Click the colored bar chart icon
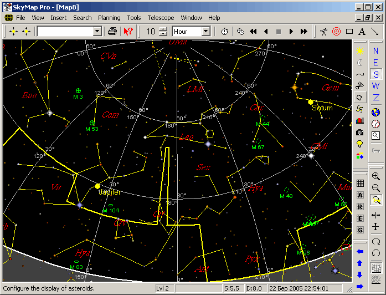The image size is (386, 295). click(359, 121)
